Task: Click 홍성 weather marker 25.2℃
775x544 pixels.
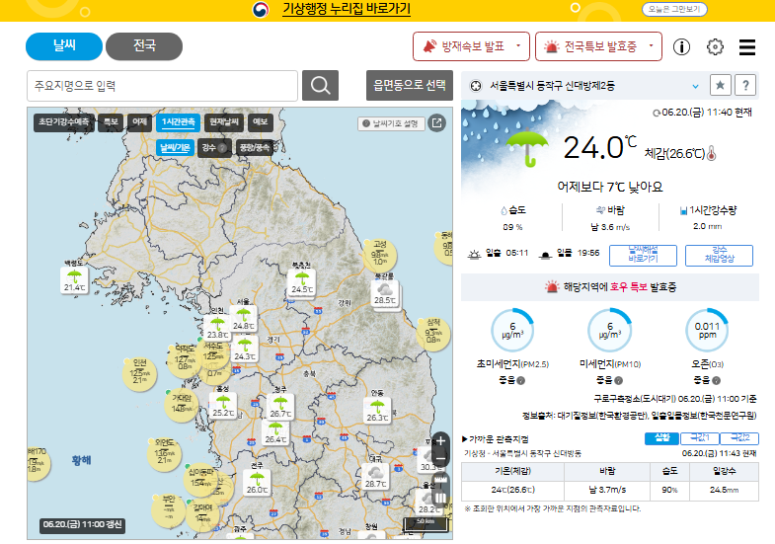Action: click(223, 406)
